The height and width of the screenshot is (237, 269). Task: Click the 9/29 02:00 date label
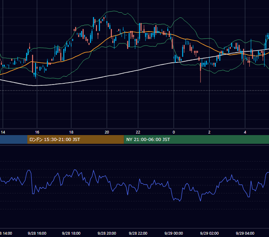[209, 233]
